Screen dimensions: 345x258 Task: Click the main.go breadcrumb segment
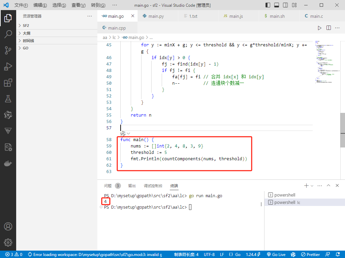click(x=133, y=38)
